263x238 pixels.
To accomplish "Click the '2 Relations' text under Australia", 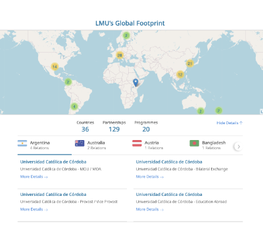I will [x=97, y=148].
